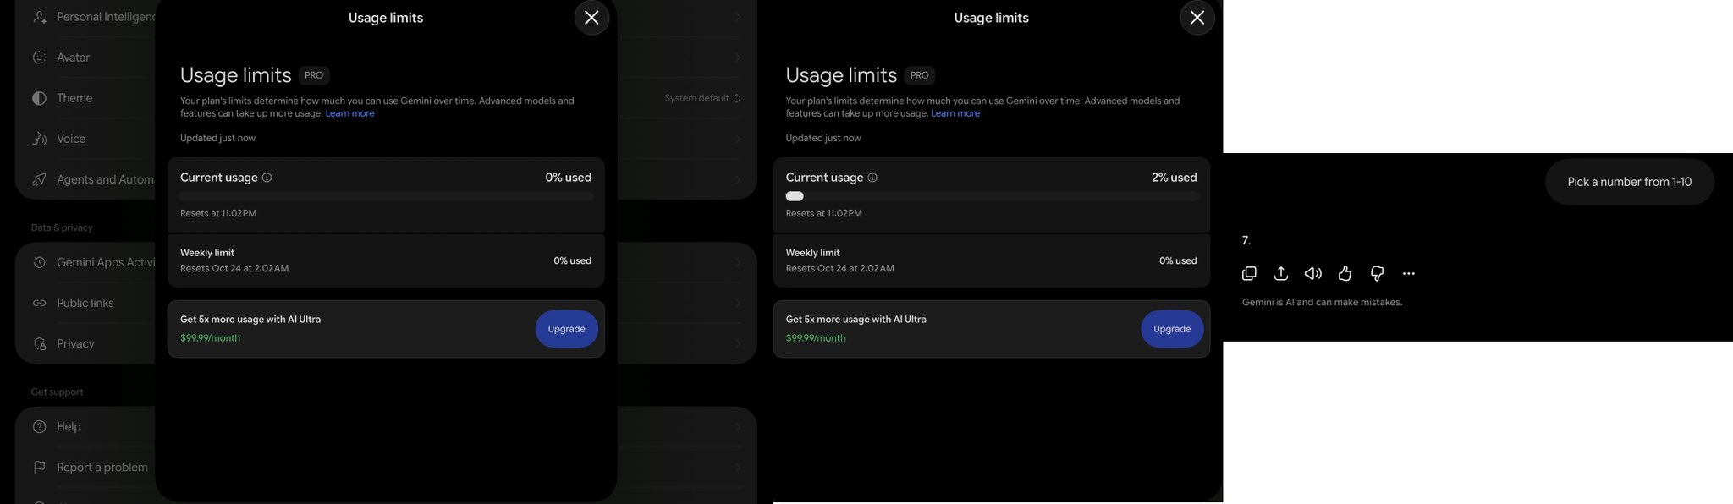
Task: Click "Gemini is AI and can make mistakes."
Action: coord(1322,302)
